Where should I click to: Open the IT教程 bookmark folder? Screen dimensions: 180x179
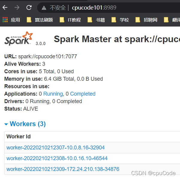click(x=70, y=20)
